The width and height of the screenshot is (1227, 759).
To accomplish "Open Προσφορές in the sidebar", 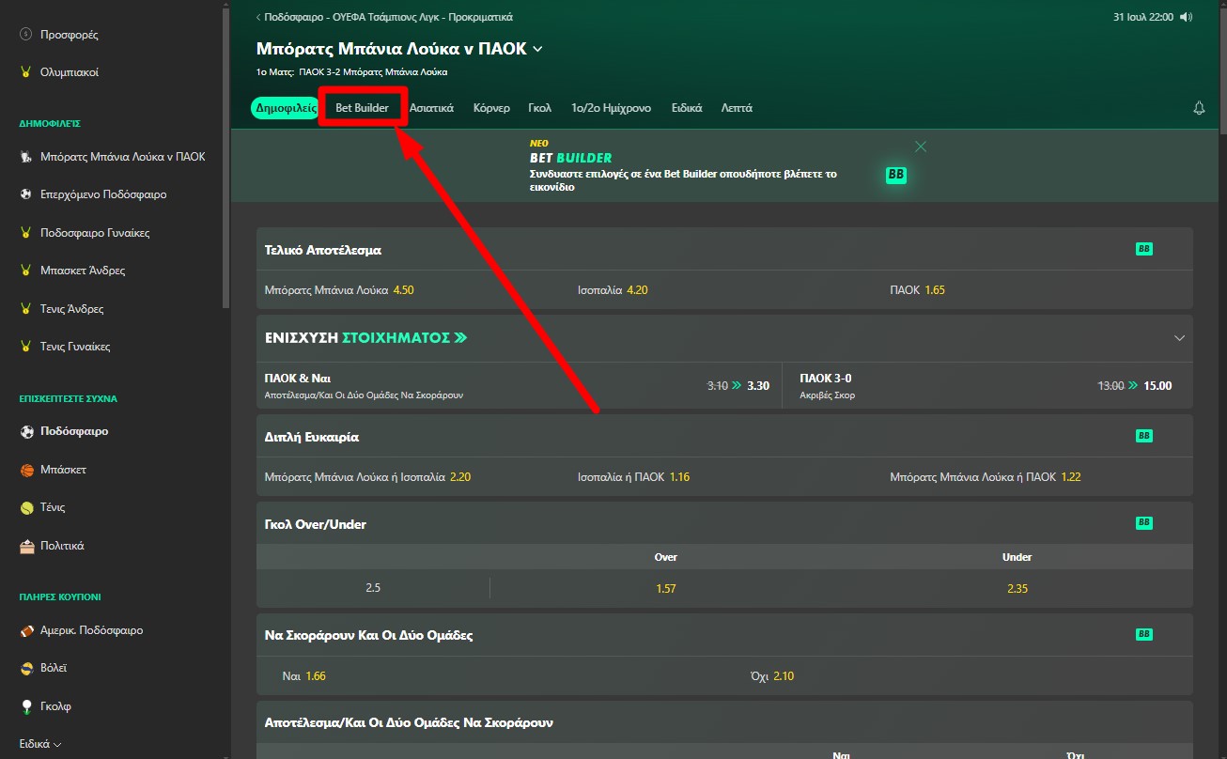I will (x=70, y=35).
